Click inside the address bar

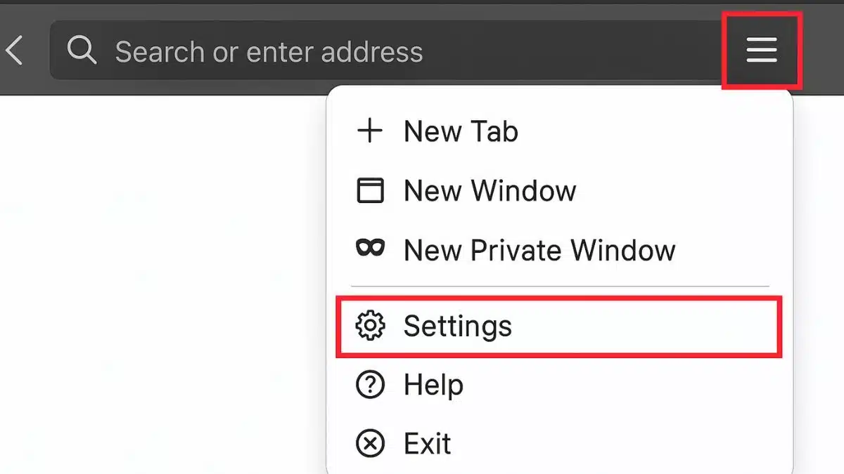tap(281, 50)
